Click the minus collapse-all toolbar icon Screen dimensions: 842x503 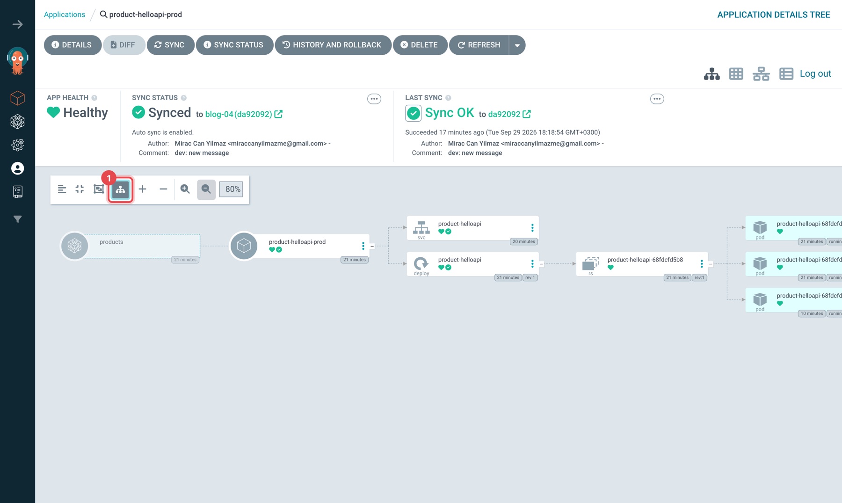pyautogui.click(x=163, y=189)
